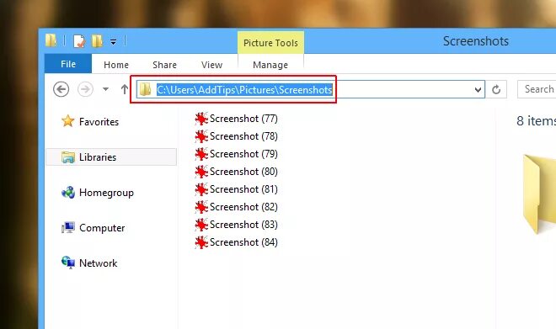Switch to the Manage ribbon tab

click(x=270, y=65)
